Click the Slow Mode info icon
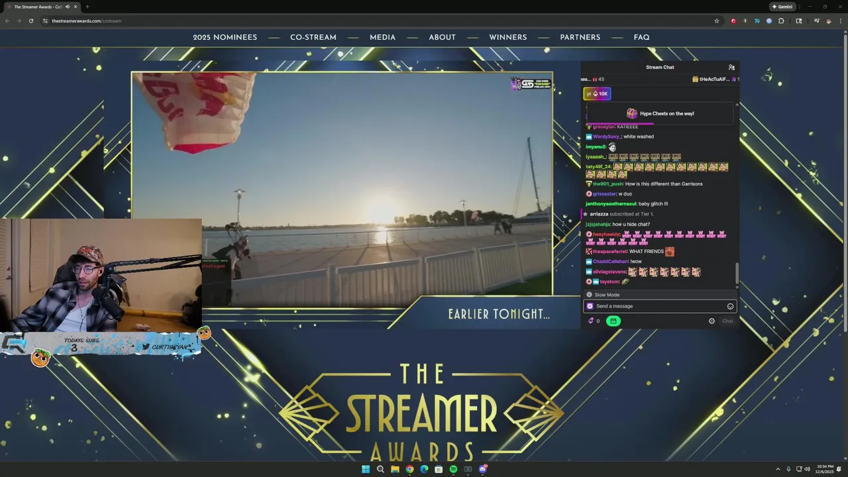The width and height of the screenshot is (848, 477). click(589, 295)
